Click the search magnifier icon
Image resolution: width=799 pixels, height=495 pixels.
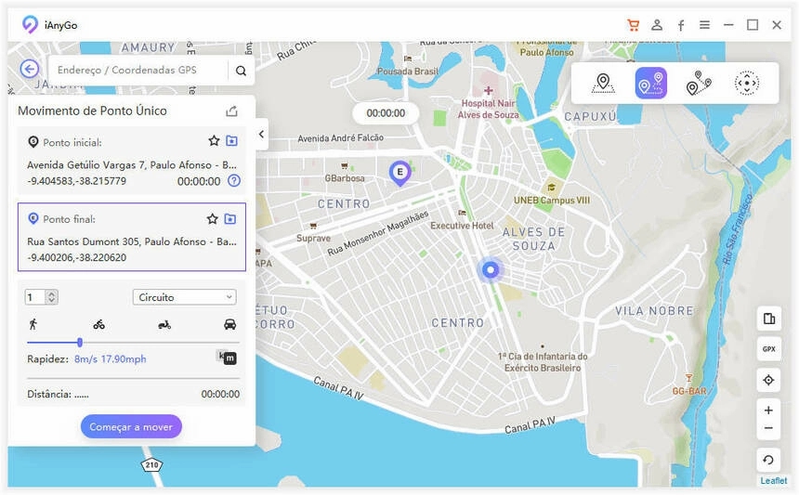pos(241,71)
